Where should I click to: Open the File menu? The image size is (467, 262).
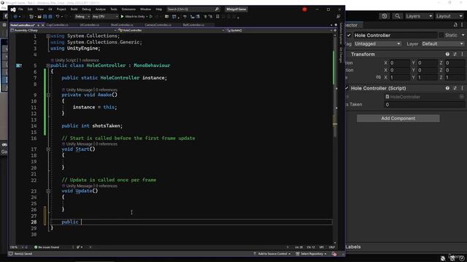pyautogui.click(x=20, y=9)
